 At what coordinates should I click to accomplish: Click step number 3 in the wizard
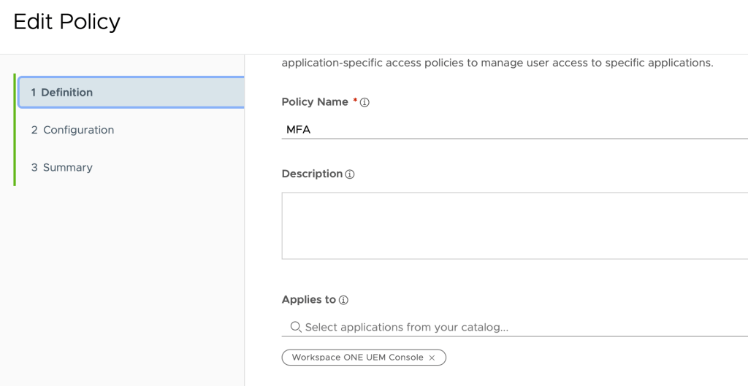click(x=34, y=167)
